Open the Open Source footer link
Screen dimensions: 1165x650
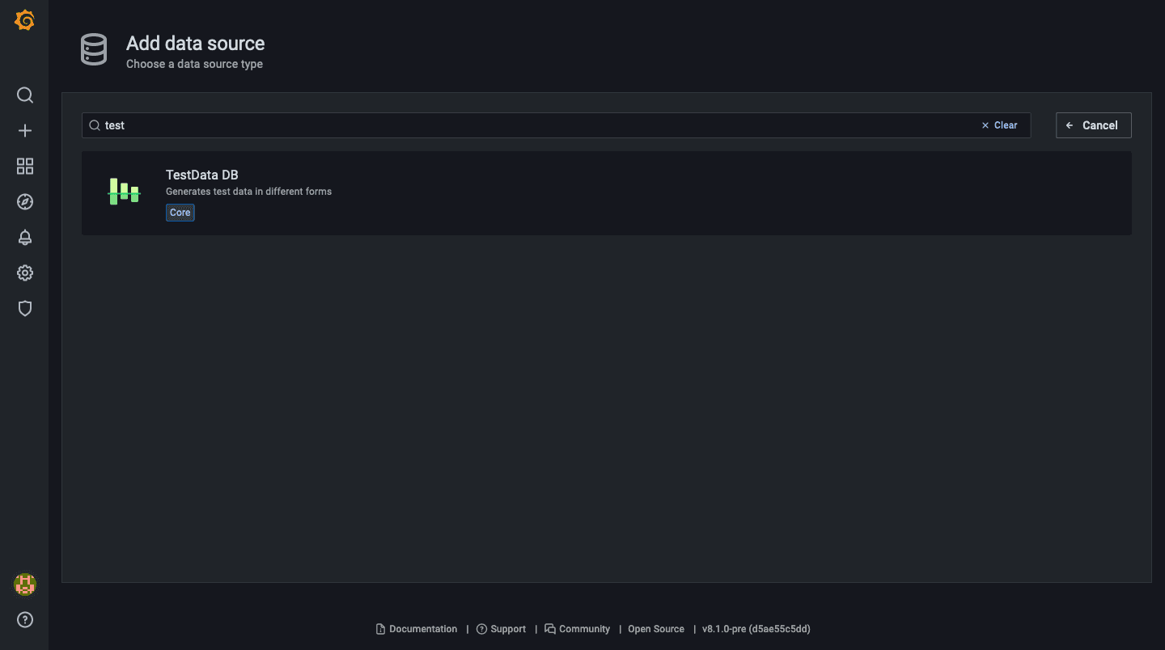[656, 629]
